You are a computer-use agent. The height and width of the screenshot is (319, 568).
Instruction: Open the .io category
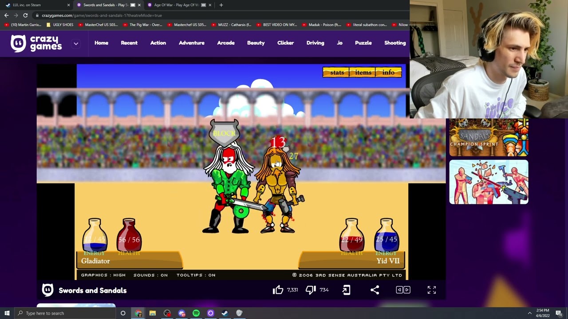tap(339, 43)
